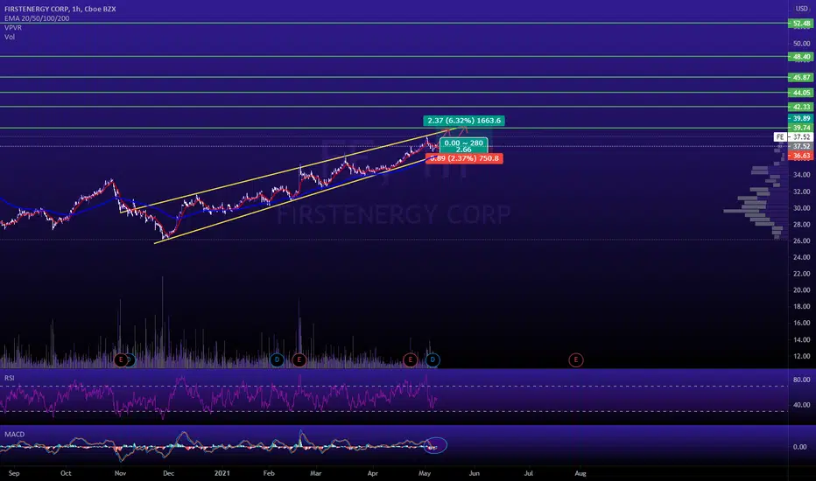Click the stop label 0.89 (2.37%) 750.8
This screenshot has height=481, width=816.
(x=464, y=158)
